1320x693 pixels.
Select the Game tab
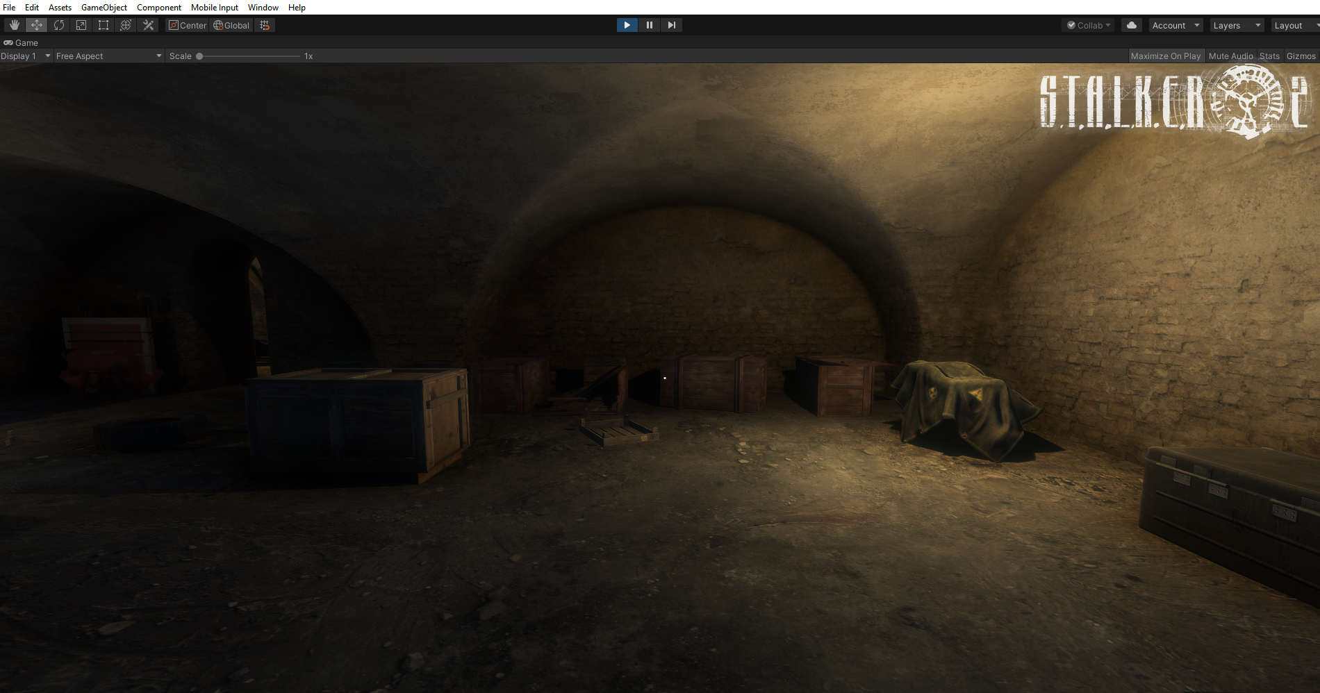click(x=21, y=42)
